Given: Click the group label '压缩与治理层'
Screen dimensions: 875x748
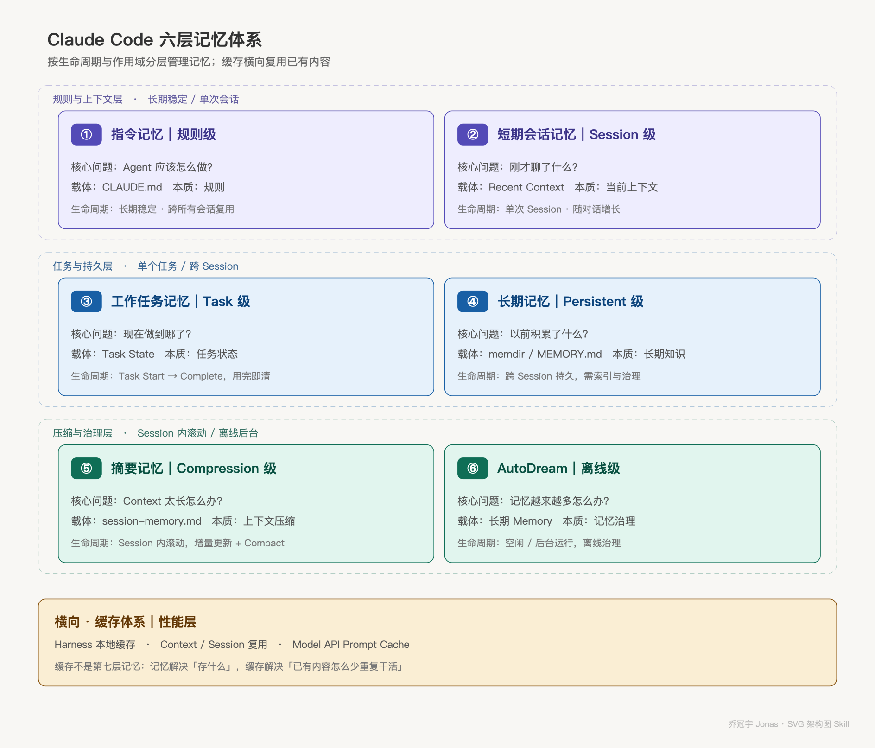Looking at the screenshot, I should [x=82, y=433].
